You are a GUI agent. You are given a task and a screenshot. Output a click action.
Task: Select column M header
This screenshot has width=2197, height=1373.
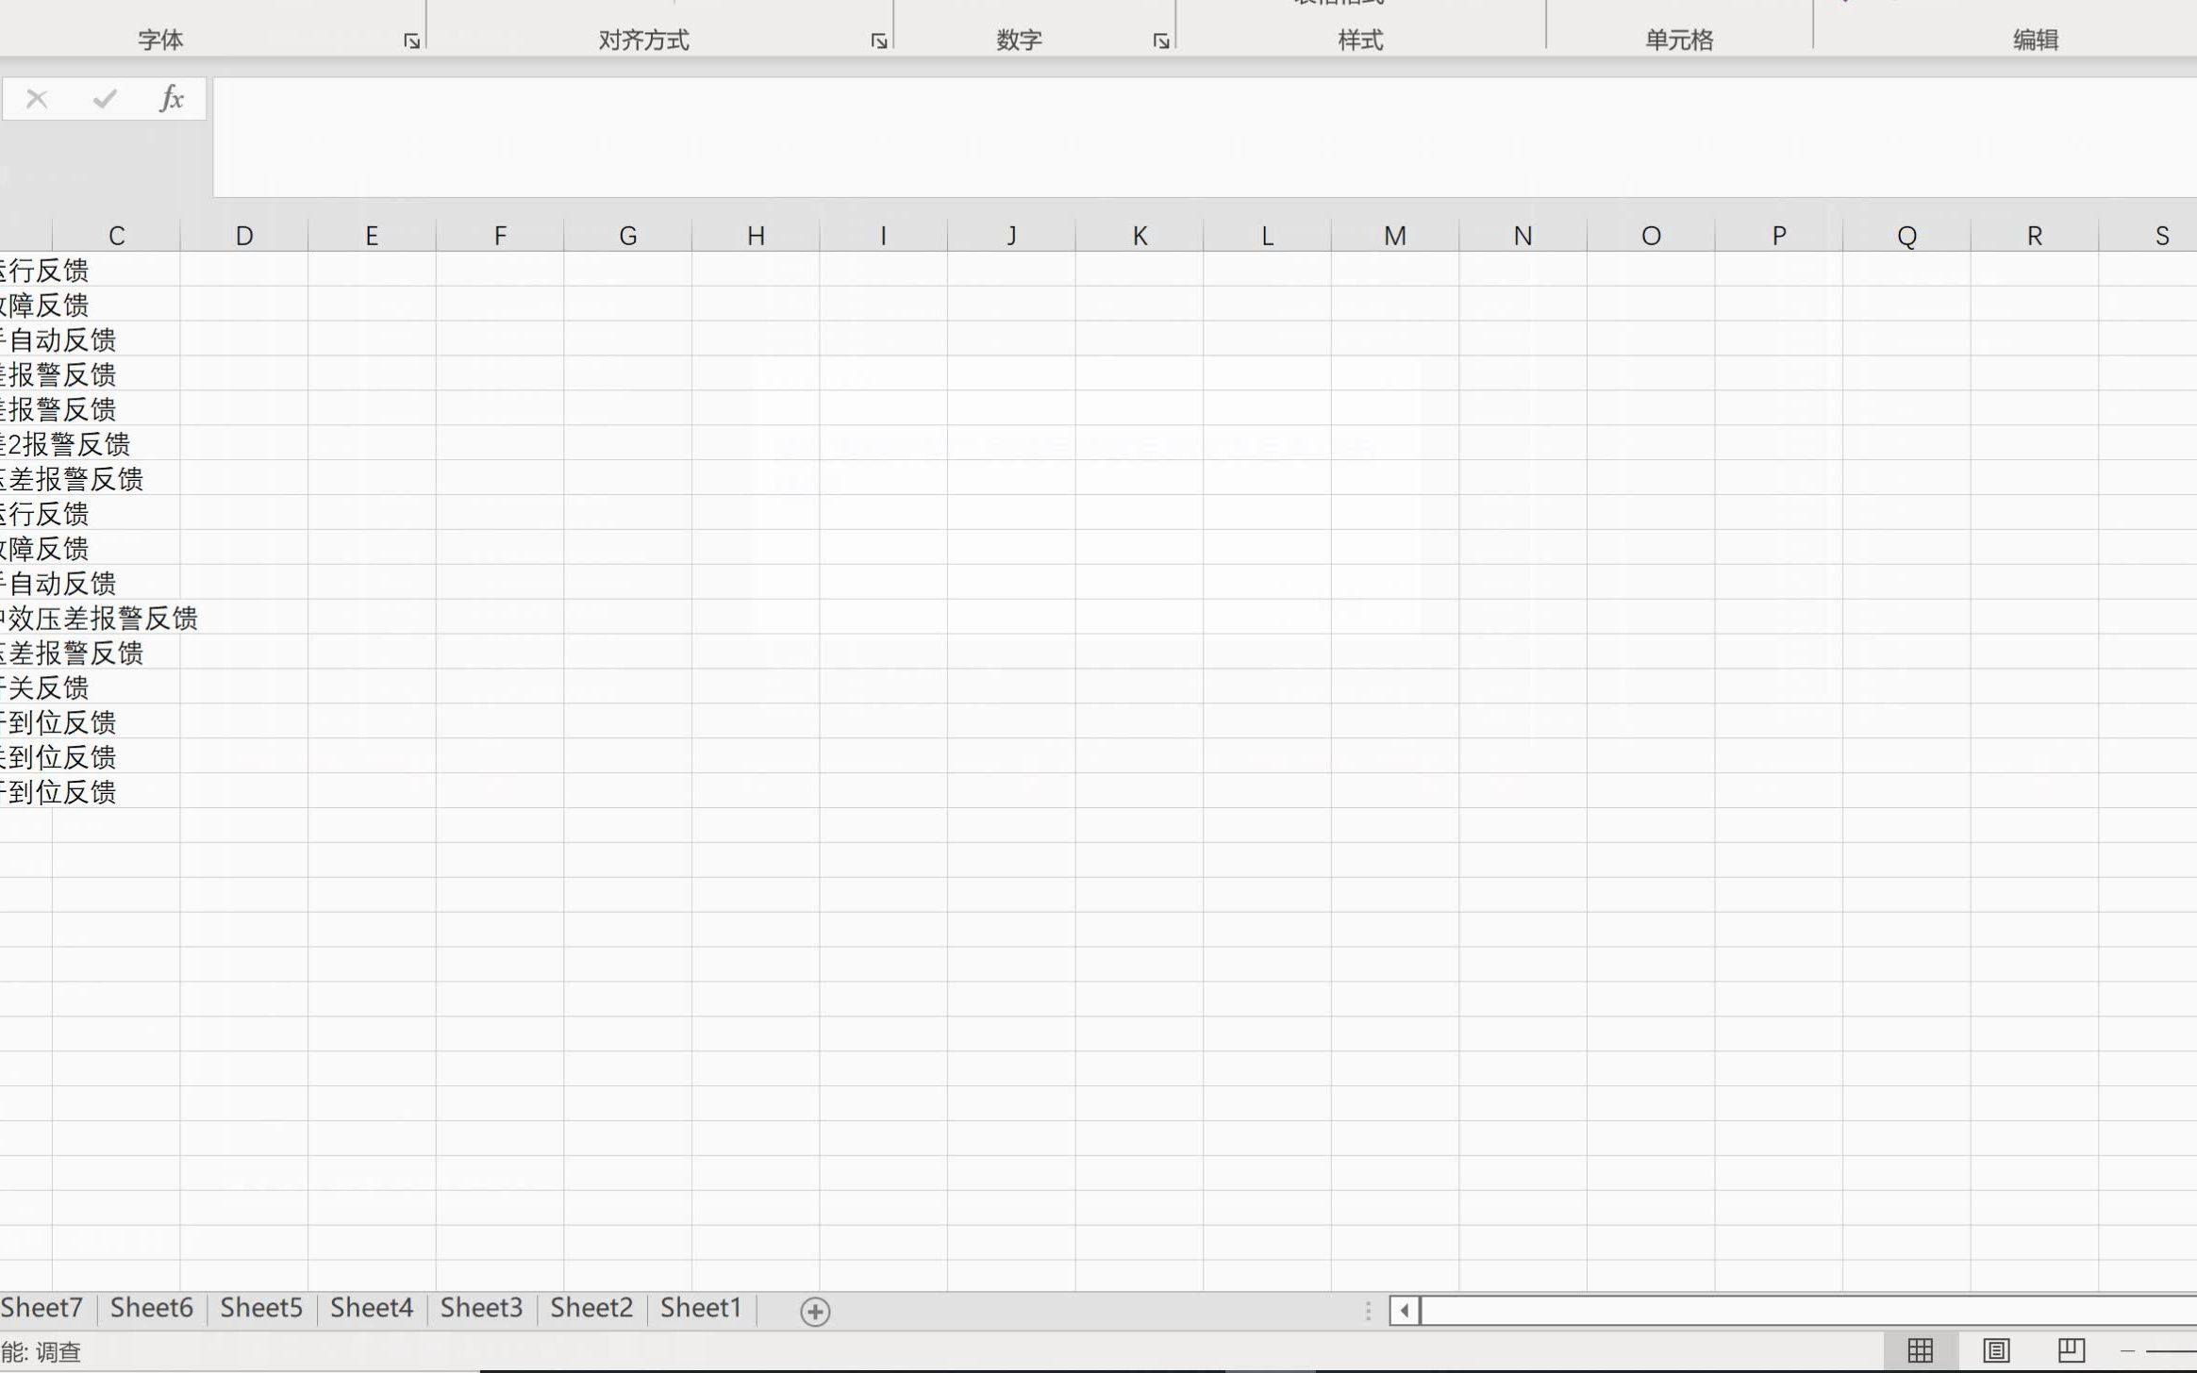click(x=1394, y=236)
